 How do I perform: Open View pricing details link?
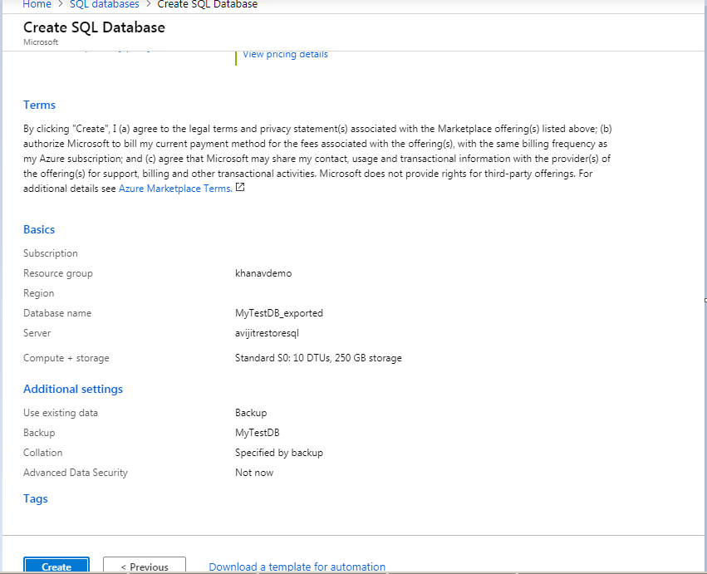pos(285,55)
